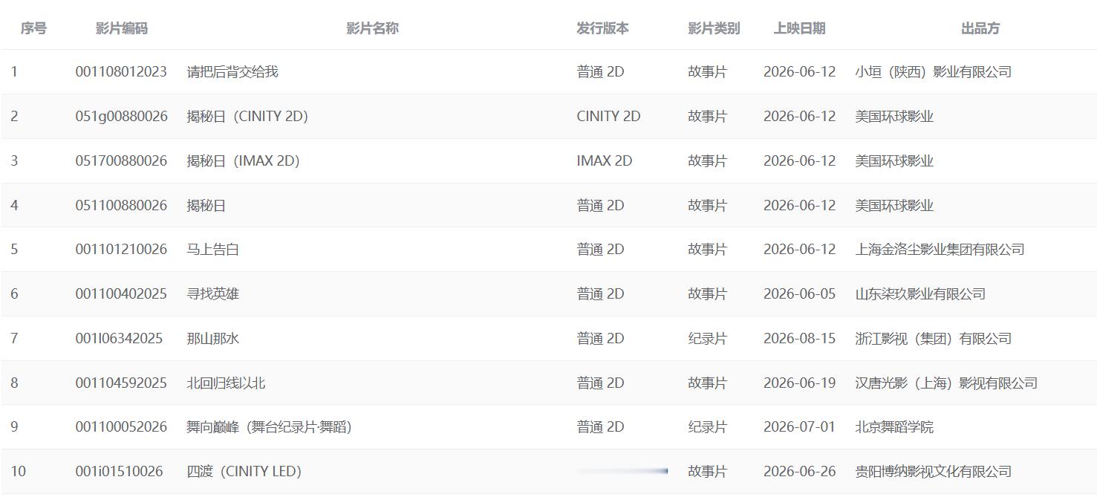Select film code 051100880026
Viewport: 1097px width, 500px height.
pos(121,206)
